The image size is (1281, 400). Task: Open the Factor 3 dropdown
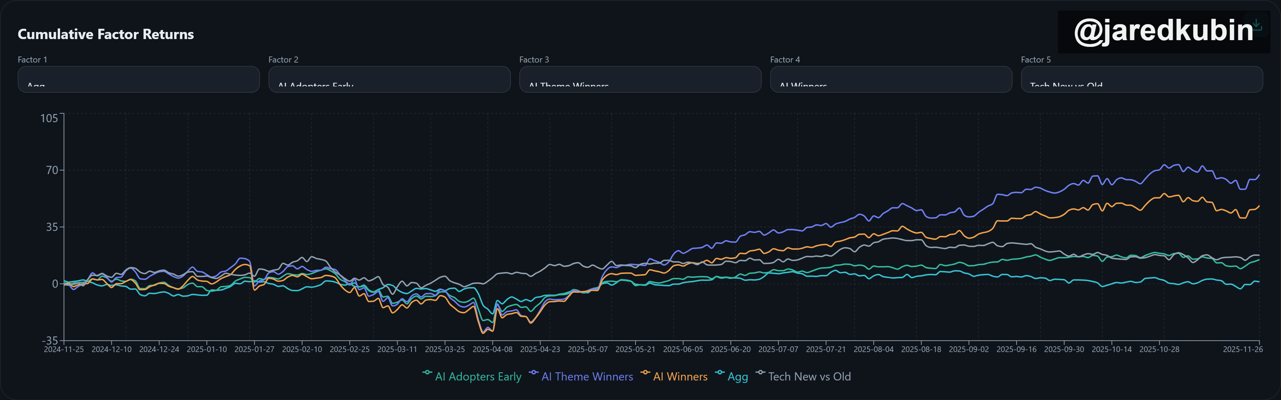point(640,80)
